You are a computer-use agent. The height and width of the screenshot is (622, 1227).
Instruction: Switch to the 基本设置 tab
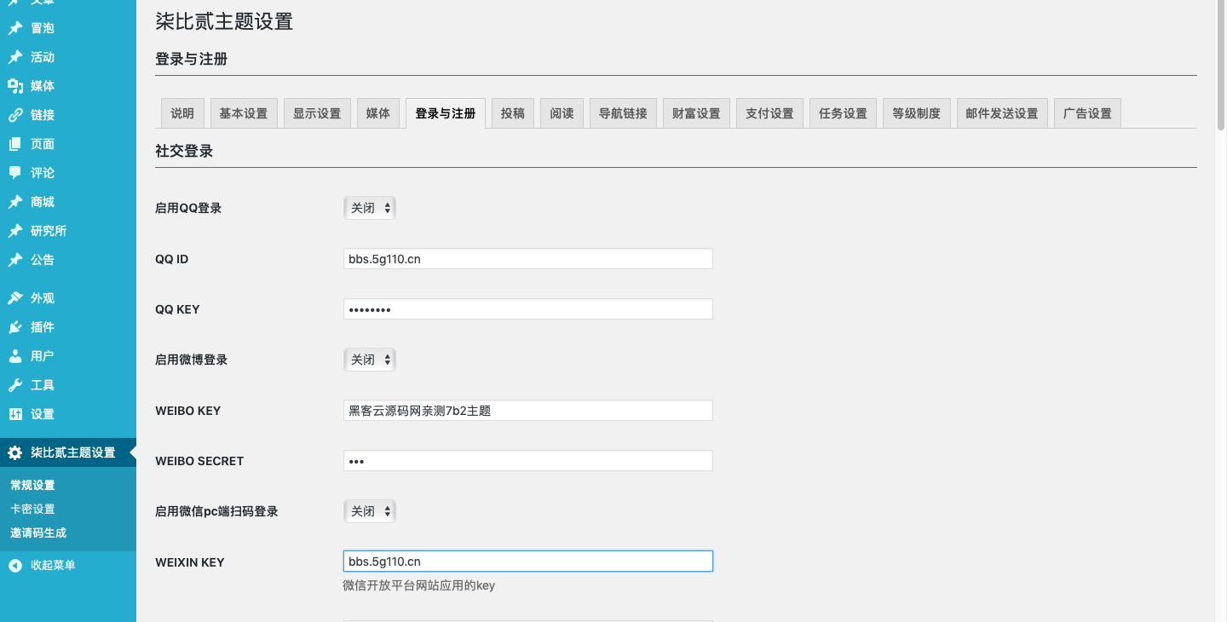point(244,114)
